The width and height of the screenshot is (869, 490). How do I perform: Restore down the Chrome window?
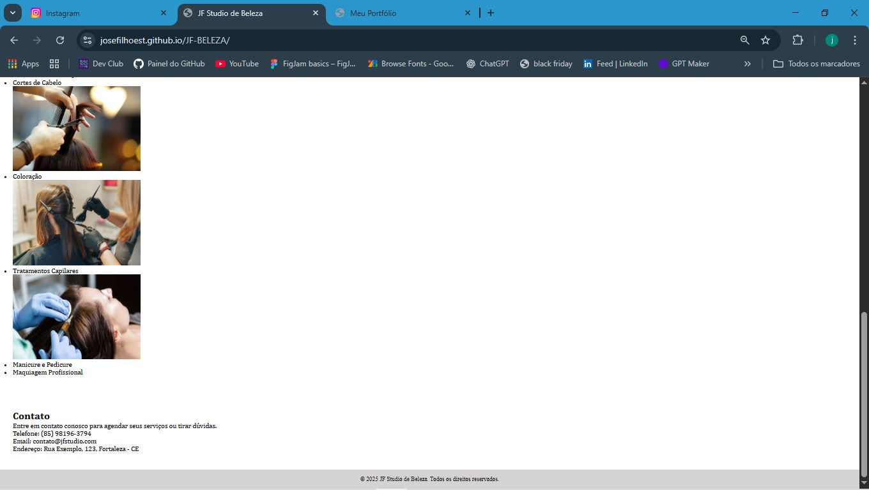click(825, 13)
